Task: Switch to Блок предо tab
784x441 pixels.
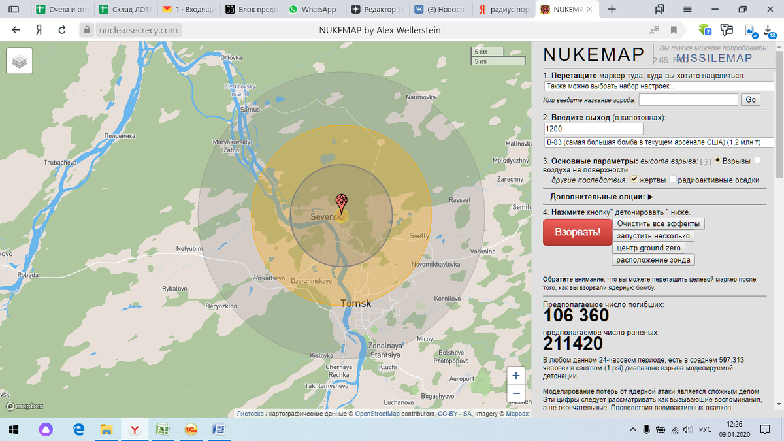Action: pyautogui.click(x=252, y=9)
